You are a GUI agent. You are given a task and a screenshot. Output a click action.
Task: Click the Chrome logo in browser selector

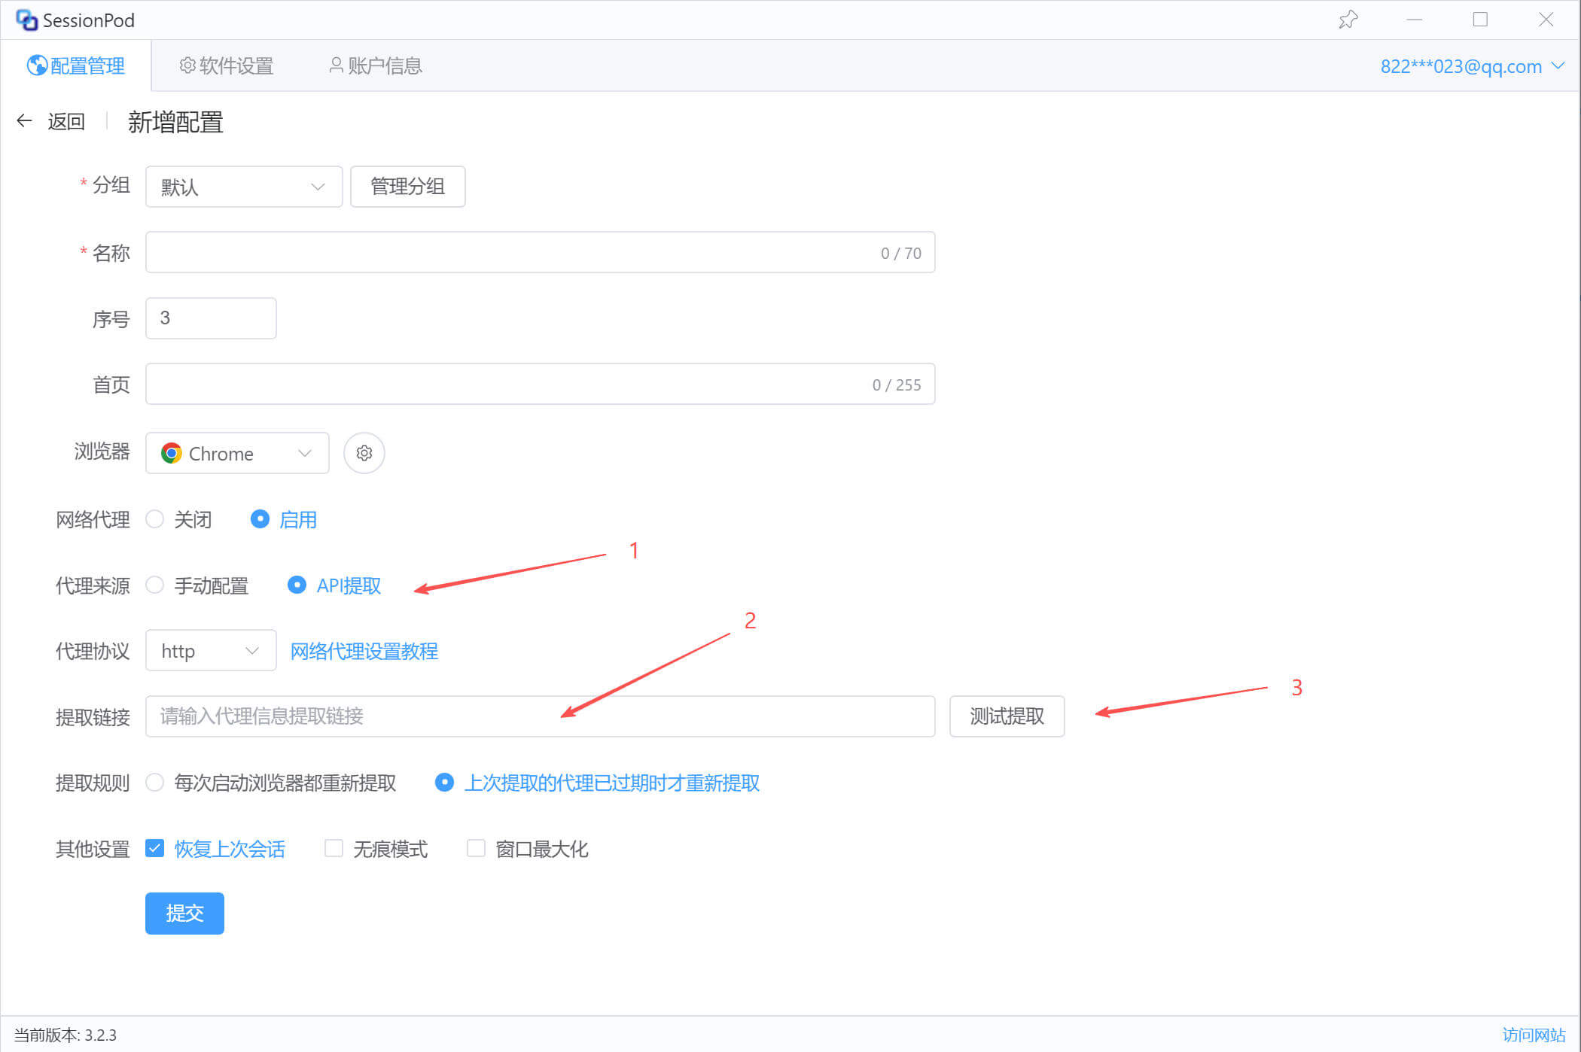172,453
